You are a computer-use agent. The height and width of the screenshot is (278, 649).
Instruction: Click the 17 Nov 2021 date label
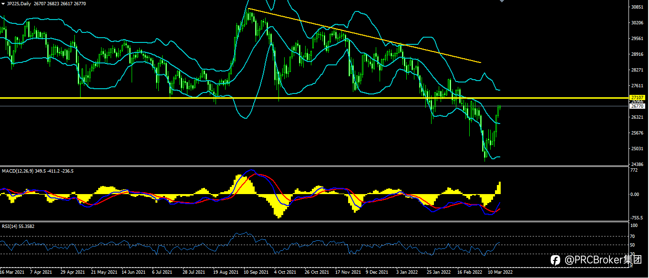tap(347, 272)
